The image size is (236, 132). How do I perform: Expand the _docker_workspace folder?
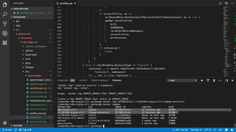tap(36, 47)
